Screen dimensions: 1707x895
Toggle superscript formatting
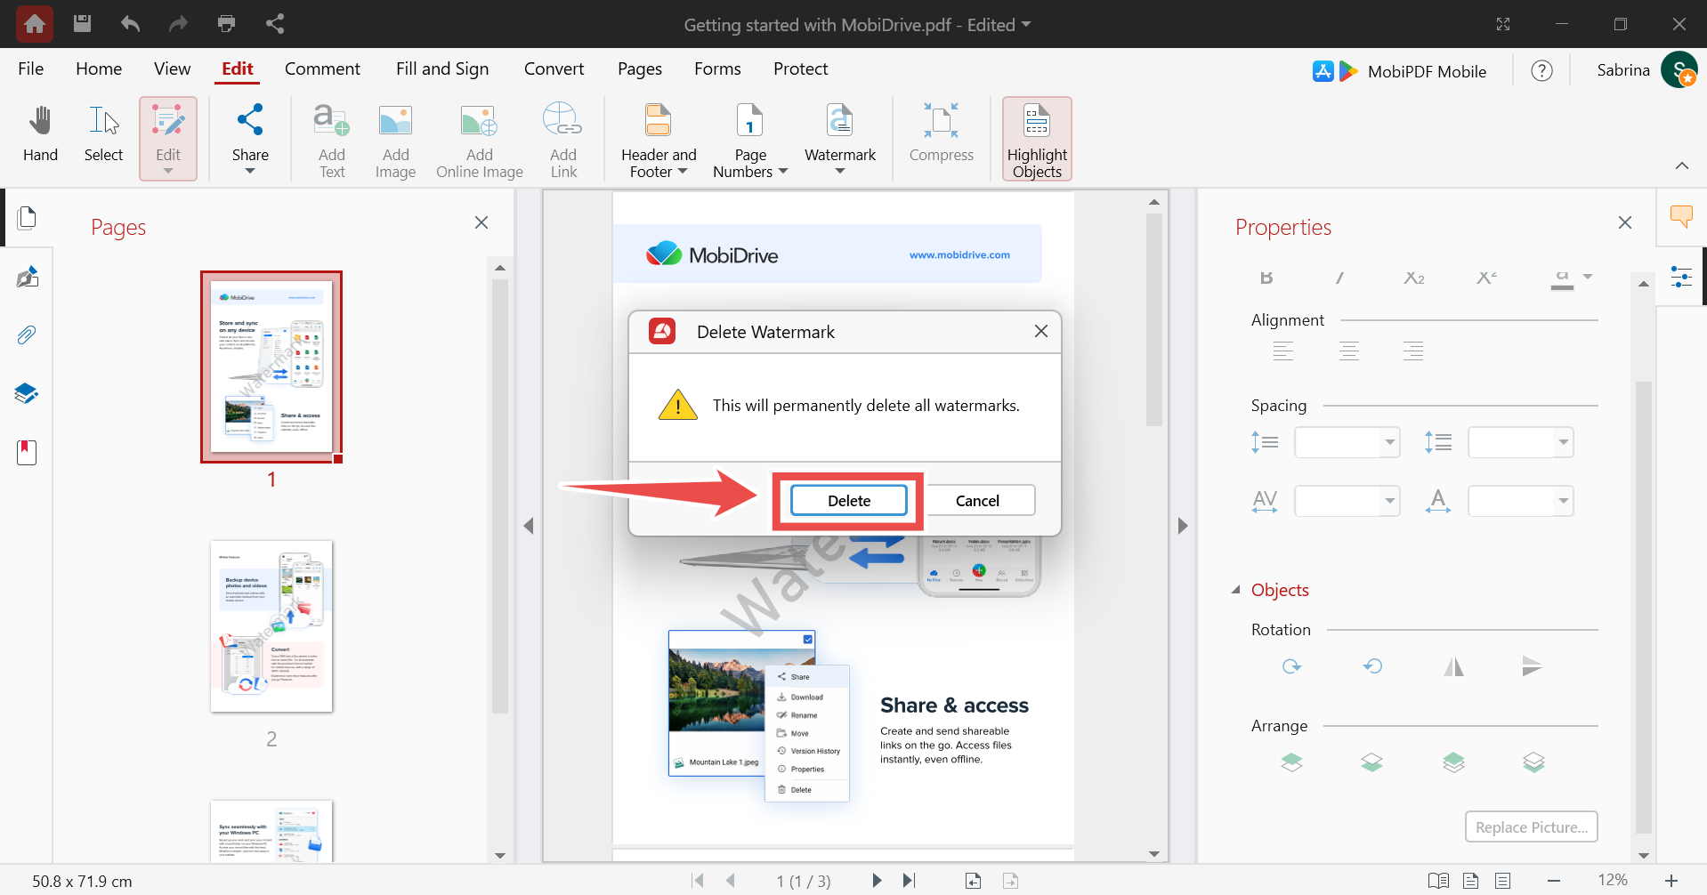tap(1486, 278)
